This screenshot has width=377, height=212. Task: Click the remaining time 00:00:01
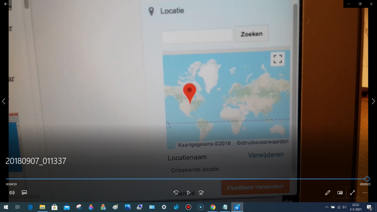[365, 184]
